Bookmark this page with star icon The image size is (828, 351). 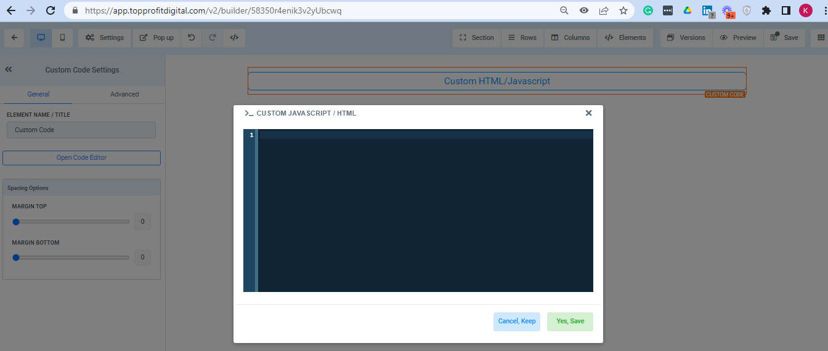tap(623, 10)
